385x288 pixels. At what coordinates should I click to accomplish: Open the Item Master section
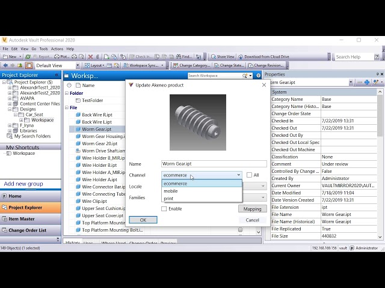(x=31, y=219)
